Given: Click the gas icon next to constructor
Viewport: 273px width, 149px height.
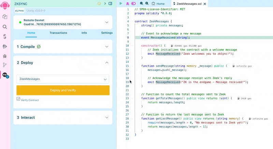Looking at the screenshot, I should (172, 46).
